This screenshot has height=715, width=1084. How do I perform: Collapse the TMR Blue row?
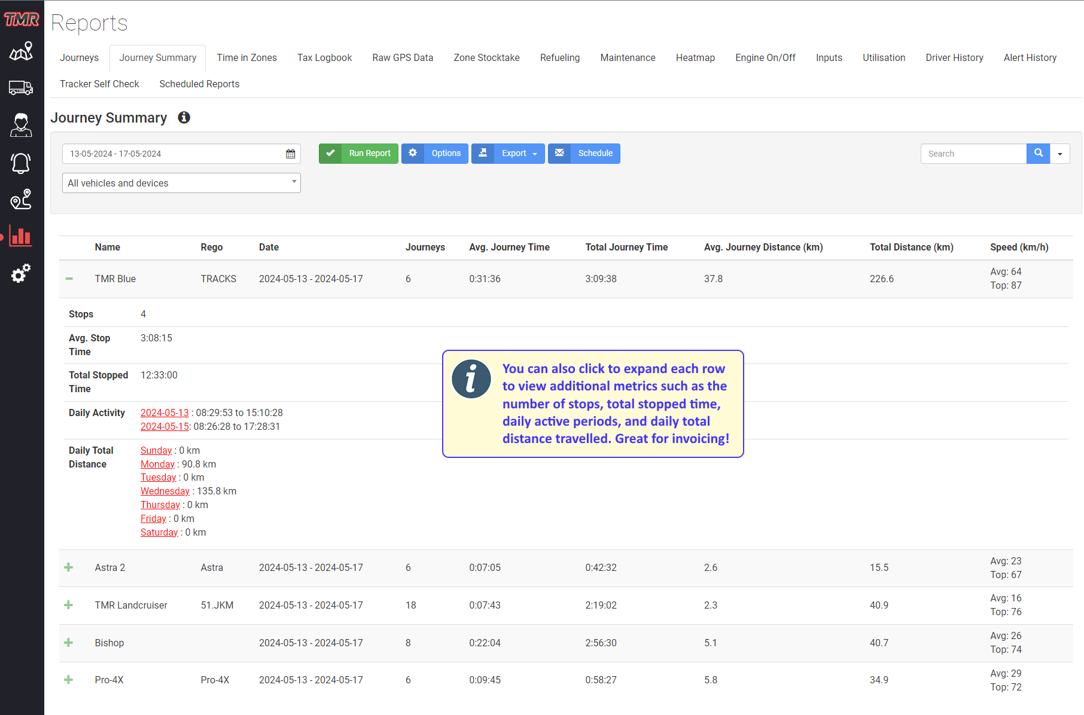pyautogui.click(x=69, y=279)
